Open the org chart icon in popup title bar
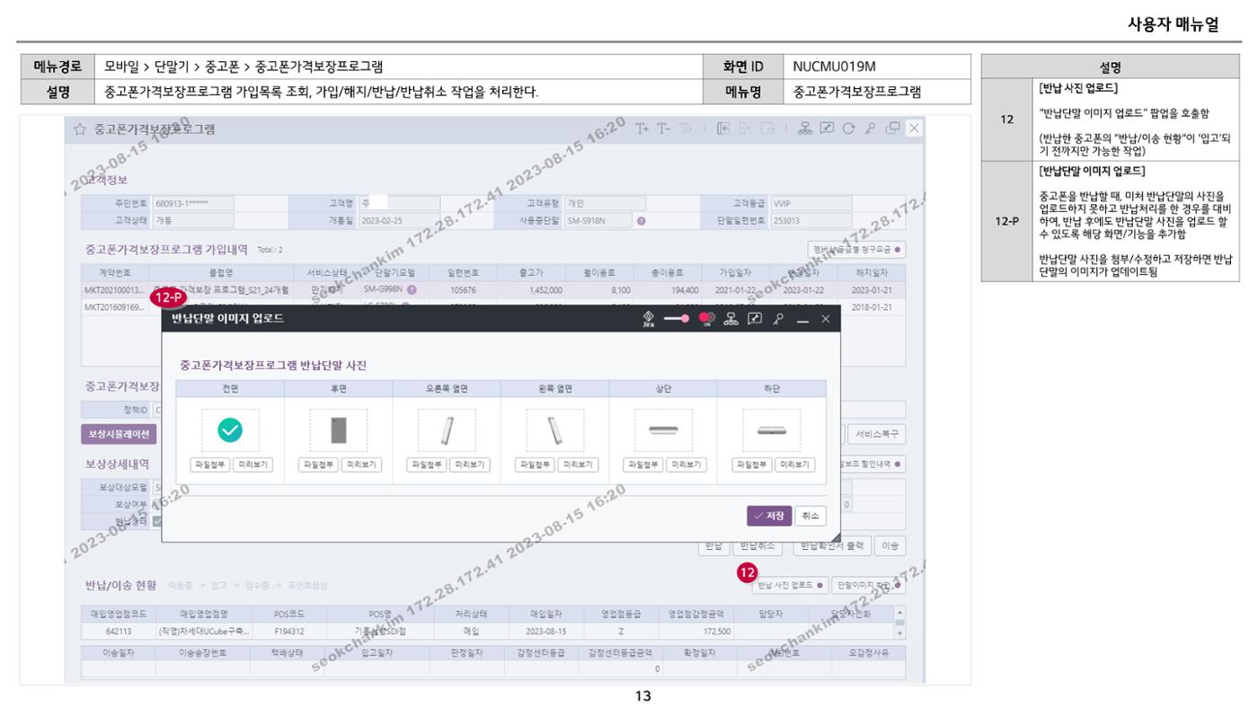 [x=732, y=319]
